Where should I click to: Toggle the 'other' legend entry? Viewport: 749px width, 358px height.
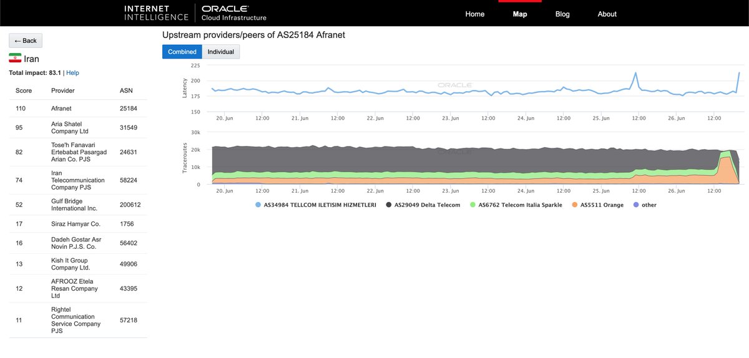(x=645, y=205)
